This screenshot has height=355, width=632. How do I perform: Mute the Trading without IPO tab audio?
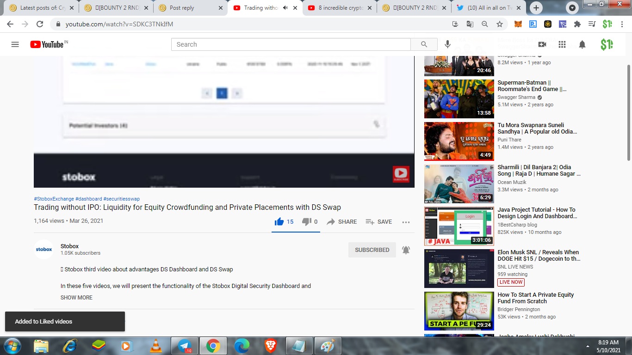pos(285,8)
